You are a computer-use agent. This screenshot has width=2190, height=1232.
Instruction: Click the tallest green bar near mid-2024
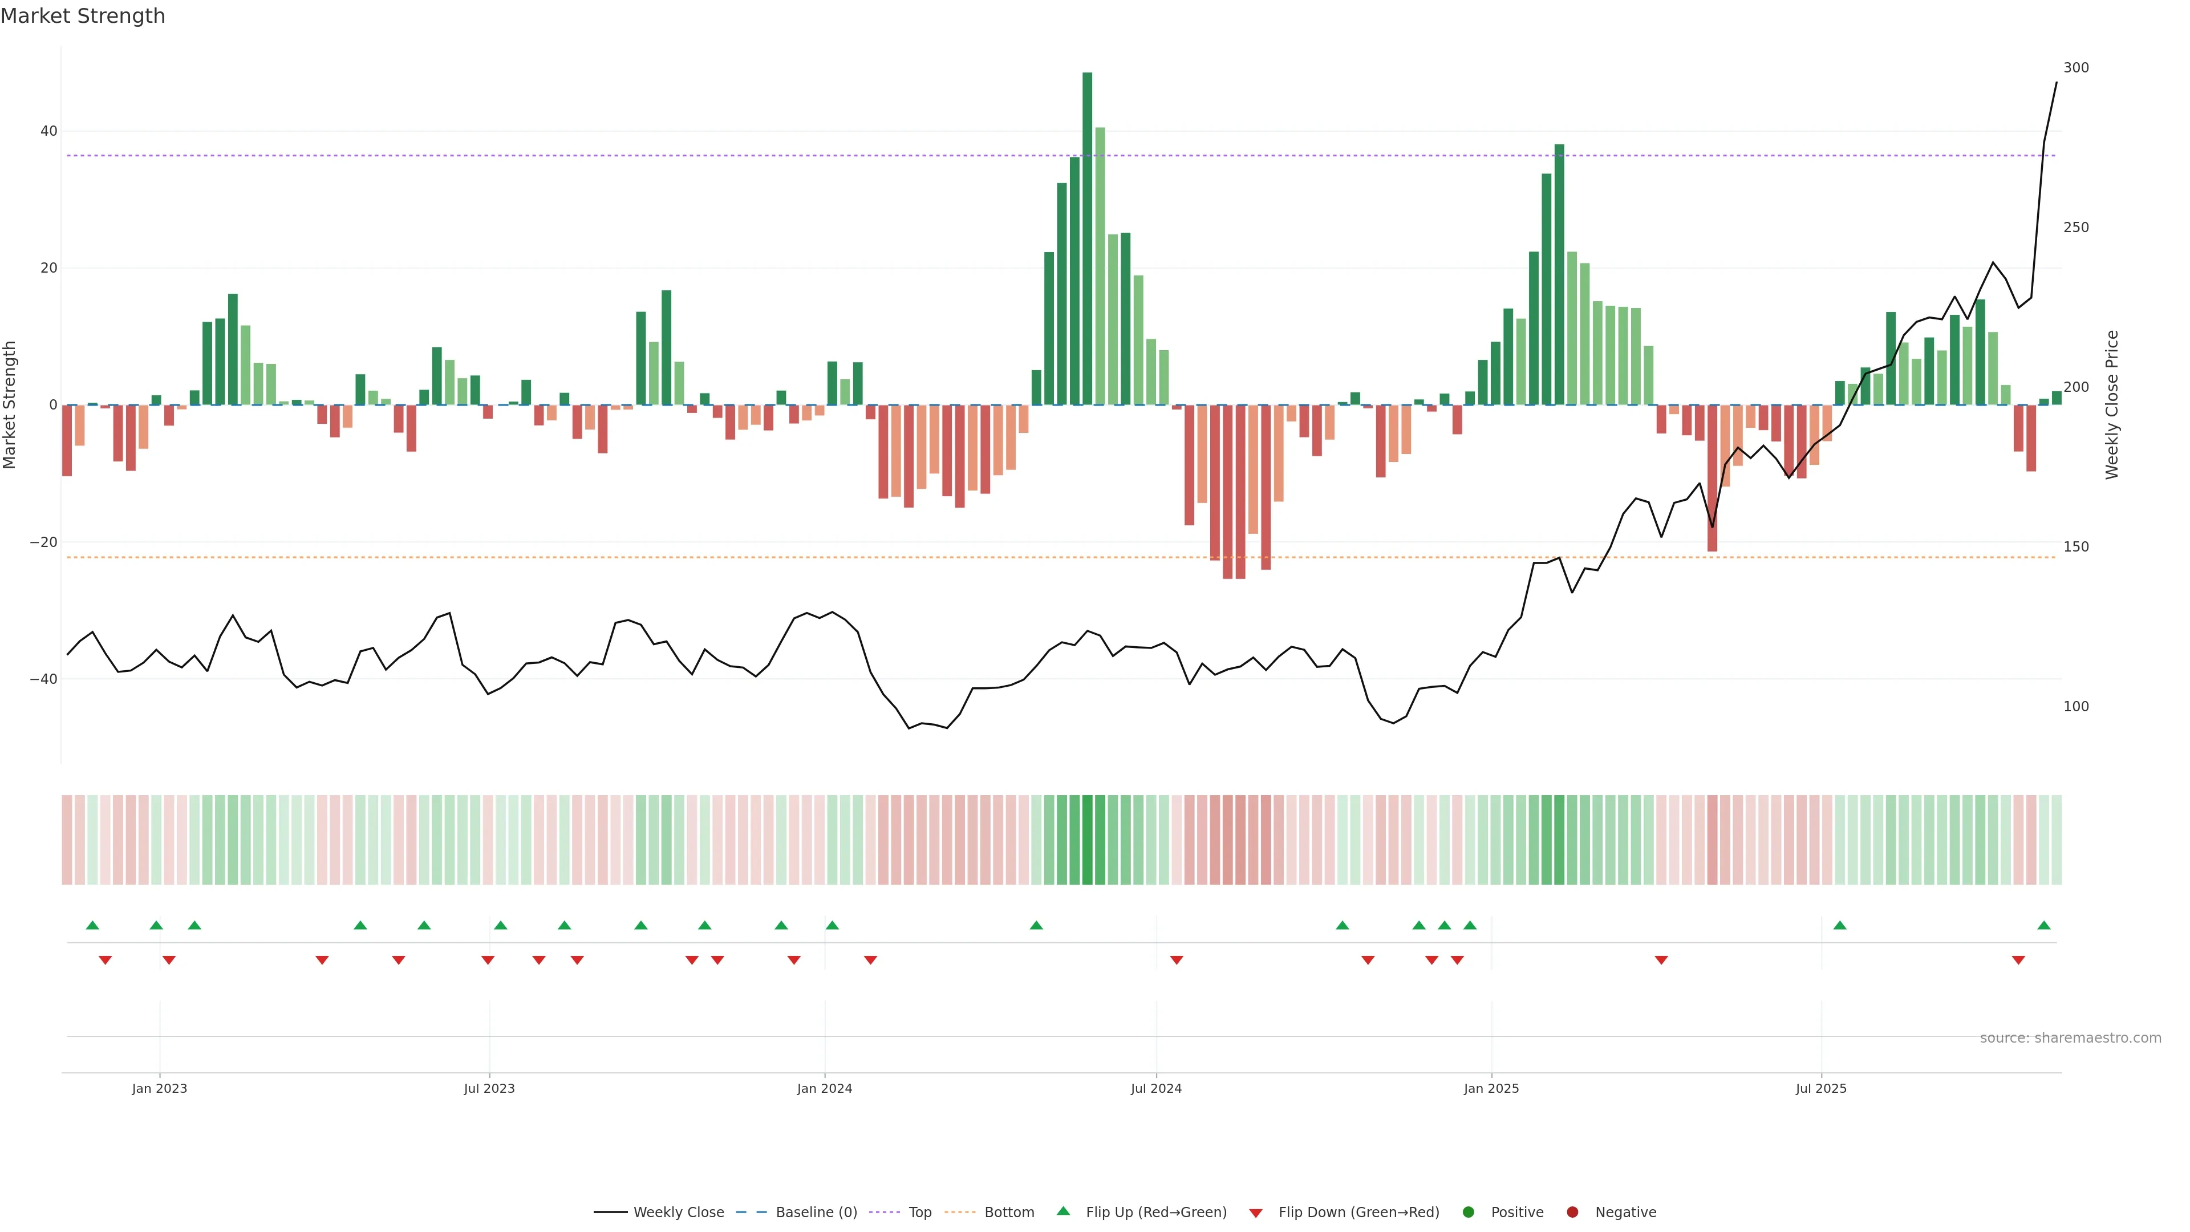[x=1088, y=238]
